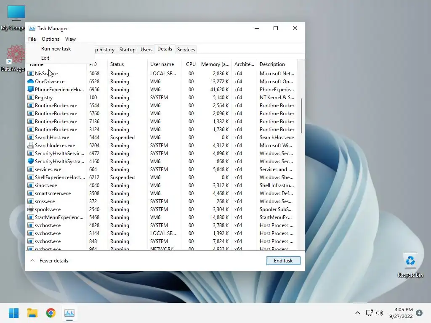The height and width of the screenshot is (323, 431).
Task: Open the notification count badge
Action: [x=419, y=313]
